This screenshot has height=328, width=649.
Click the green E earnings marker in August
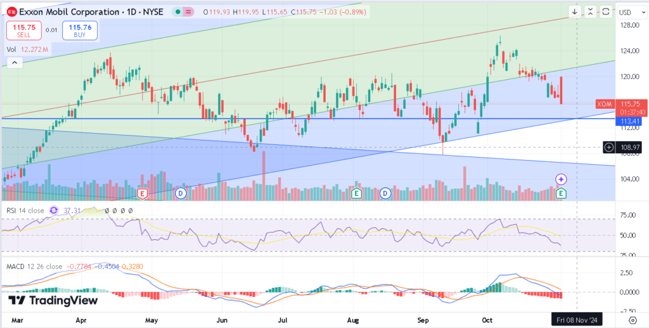356,194
